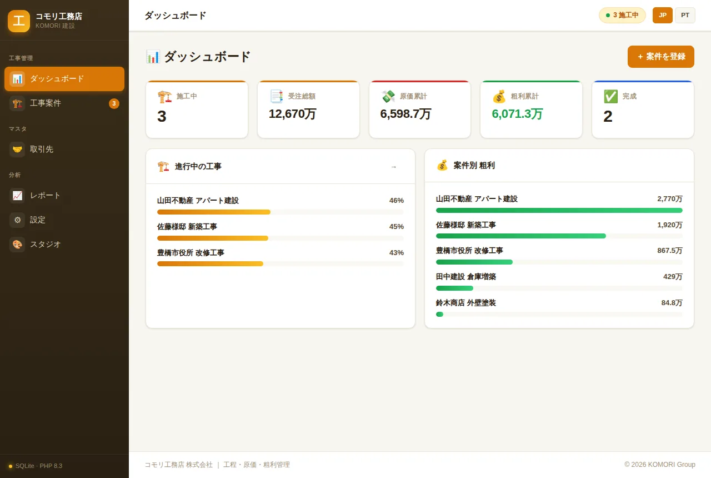This screenshot has width=711, height=478.
Task: Click the crane icon on 施工中 card
Action: coord(164,97)
